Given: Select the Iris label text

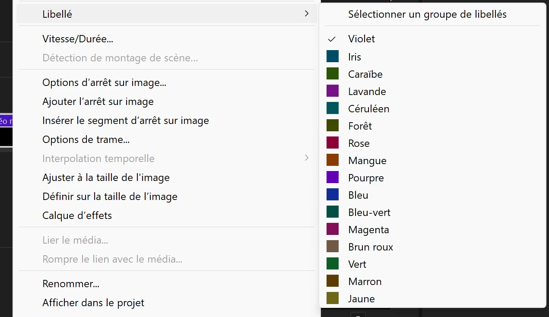Looking at the screenshot, I should (355, 57).
